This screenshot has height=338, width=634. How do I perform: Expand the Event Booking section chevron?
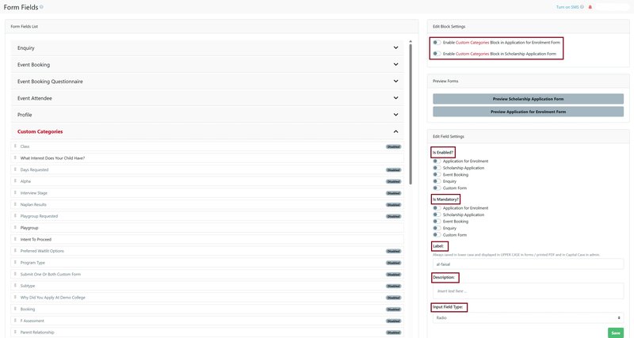pyautogui.click(x=395, y=64)
